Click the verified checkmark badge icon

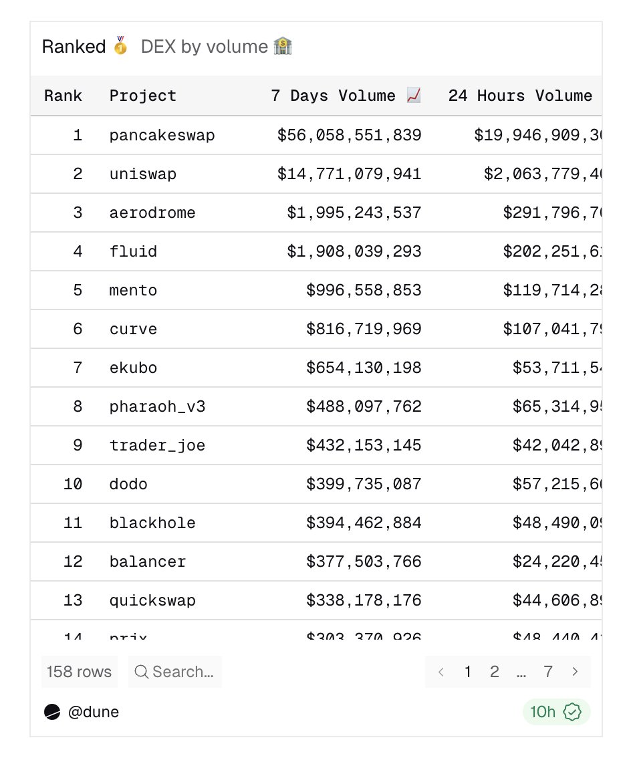point(572,712)
